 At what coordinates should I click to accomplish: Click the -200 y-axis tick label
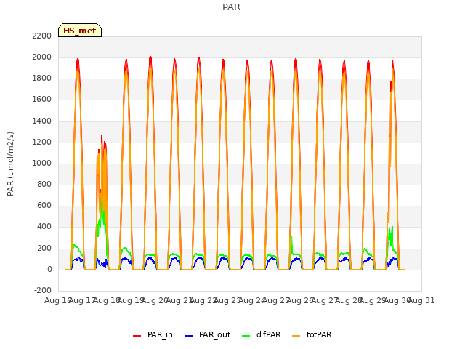[43, 290]
